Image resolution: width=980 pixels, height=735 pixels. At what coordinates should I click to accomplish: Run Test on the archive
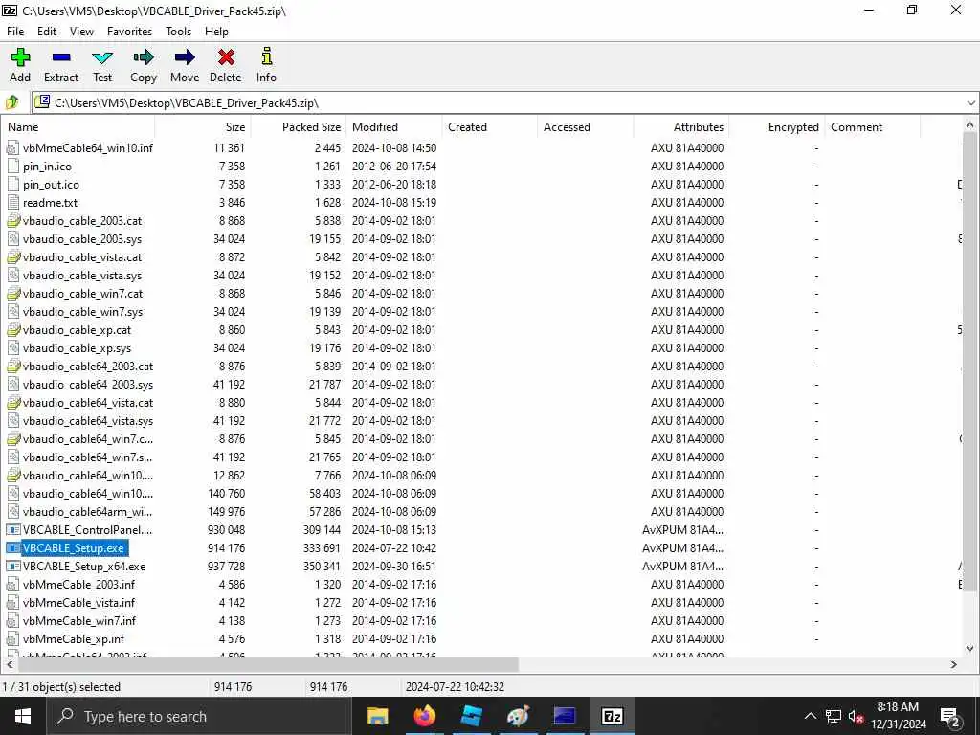[101, 58]
